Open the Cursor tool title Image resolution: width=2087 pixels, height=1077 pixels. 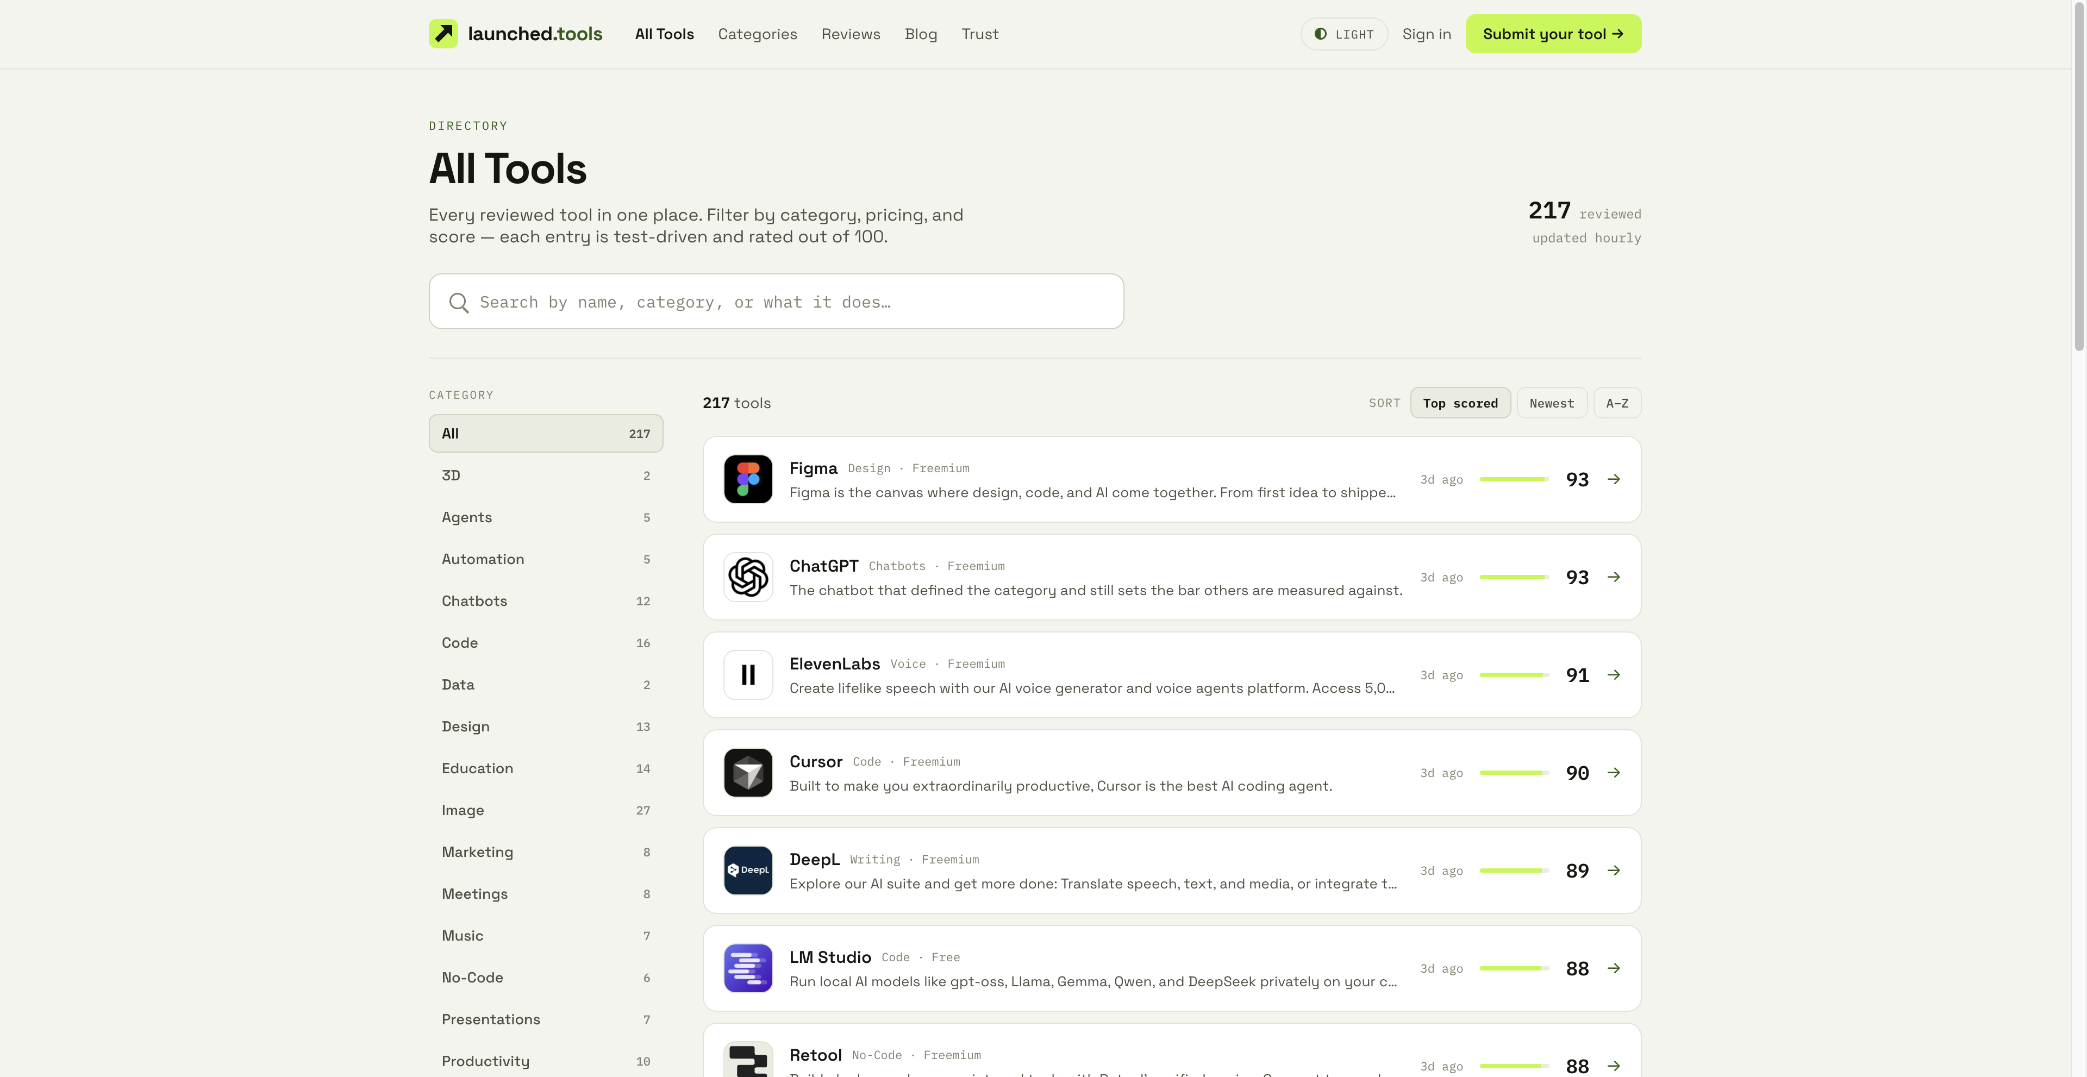click(816, 762)
